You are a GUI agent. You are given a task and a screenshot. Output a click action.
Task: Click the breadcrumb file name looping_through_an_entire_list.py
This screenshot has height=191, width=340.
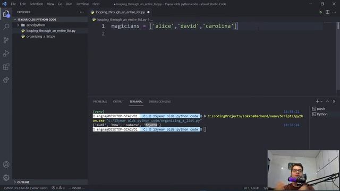pos(122,20)
